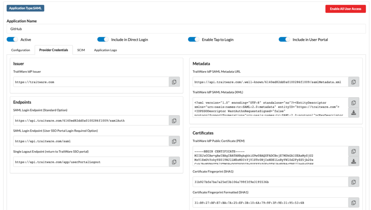Click the Enable All User Access button

pos(345,9)
